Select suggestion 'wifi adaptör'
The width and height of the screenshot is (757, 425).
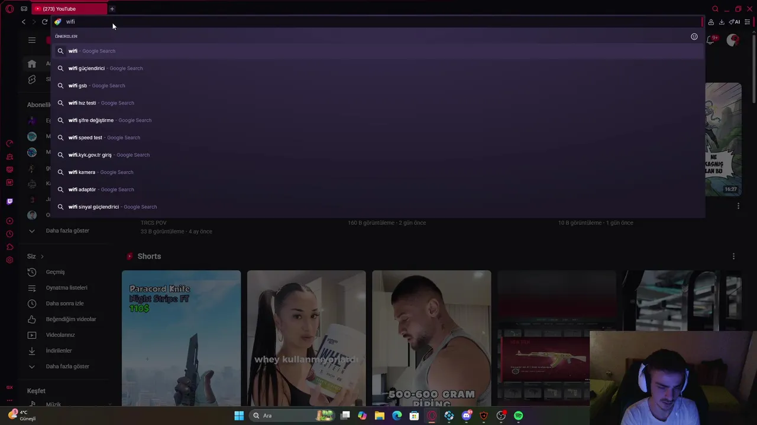[x=378, y=189]
